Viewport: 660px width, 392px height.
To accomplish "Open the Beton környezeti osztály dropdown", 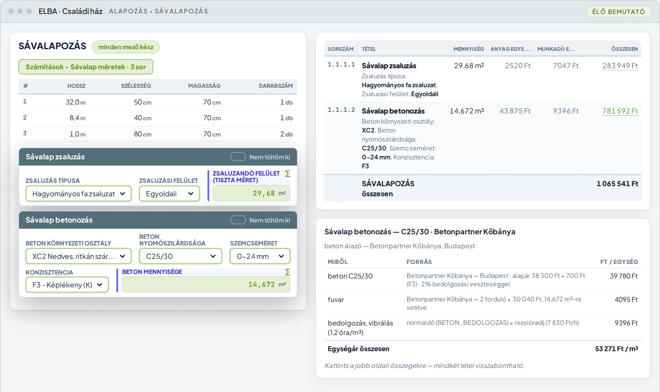I will (79, 256).
